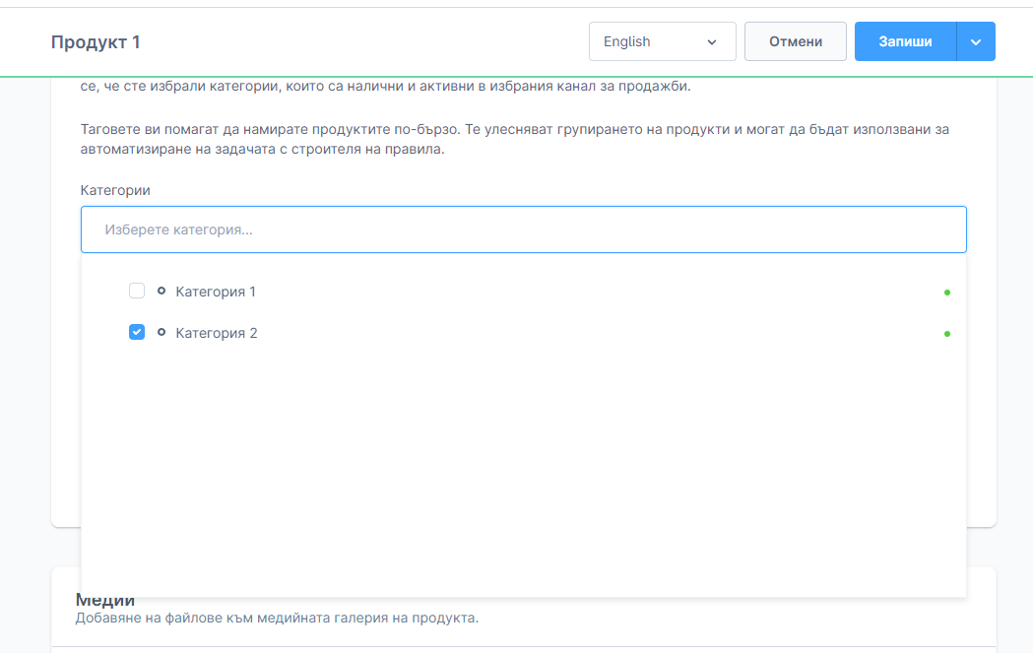Click the green status dot for Категория 1
1033x653 pixels.
(x=947, y=293)
